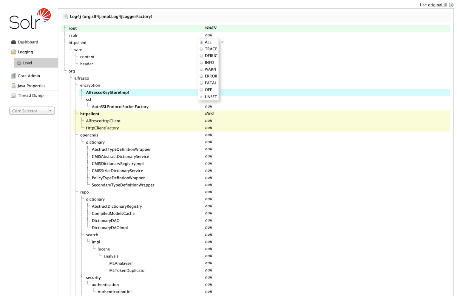Open the Core Selector dropdown
Viewport: 457px width, 296px height.
[x=32, y=111]
